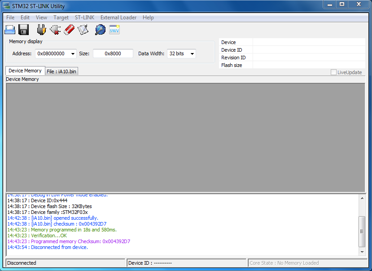Image resolution: width=372 pixels, height=271 pixels.
Task: Open the External Loader menu
Action: tap(118, 18)
